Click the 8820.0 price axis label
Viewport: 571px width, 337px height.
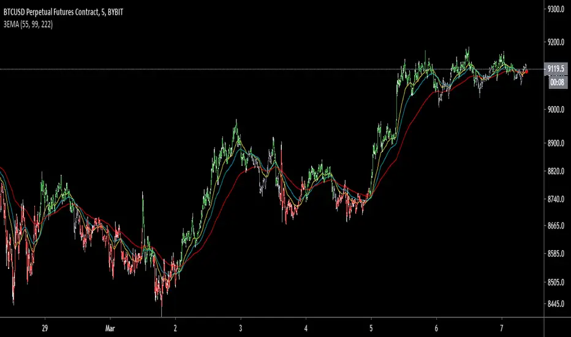pos(556,171)
